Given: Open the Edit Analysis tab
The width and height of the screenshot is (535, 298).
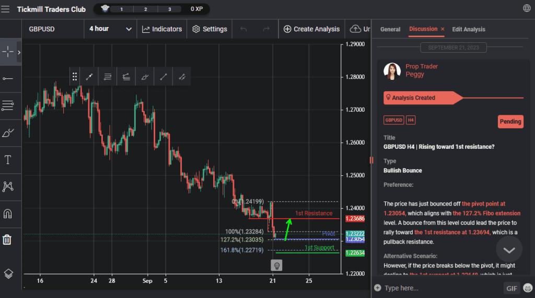Looking at the screenshot, I should [468, 29].
